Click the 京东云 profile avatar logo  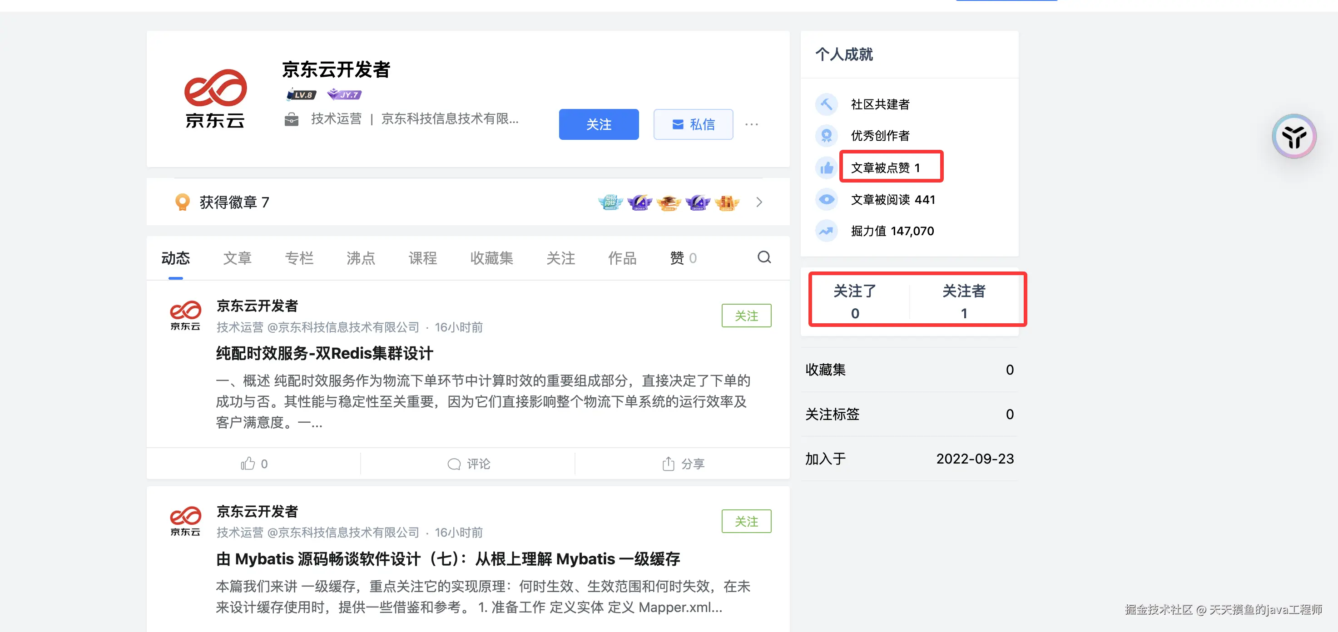(x=215, y=99)
